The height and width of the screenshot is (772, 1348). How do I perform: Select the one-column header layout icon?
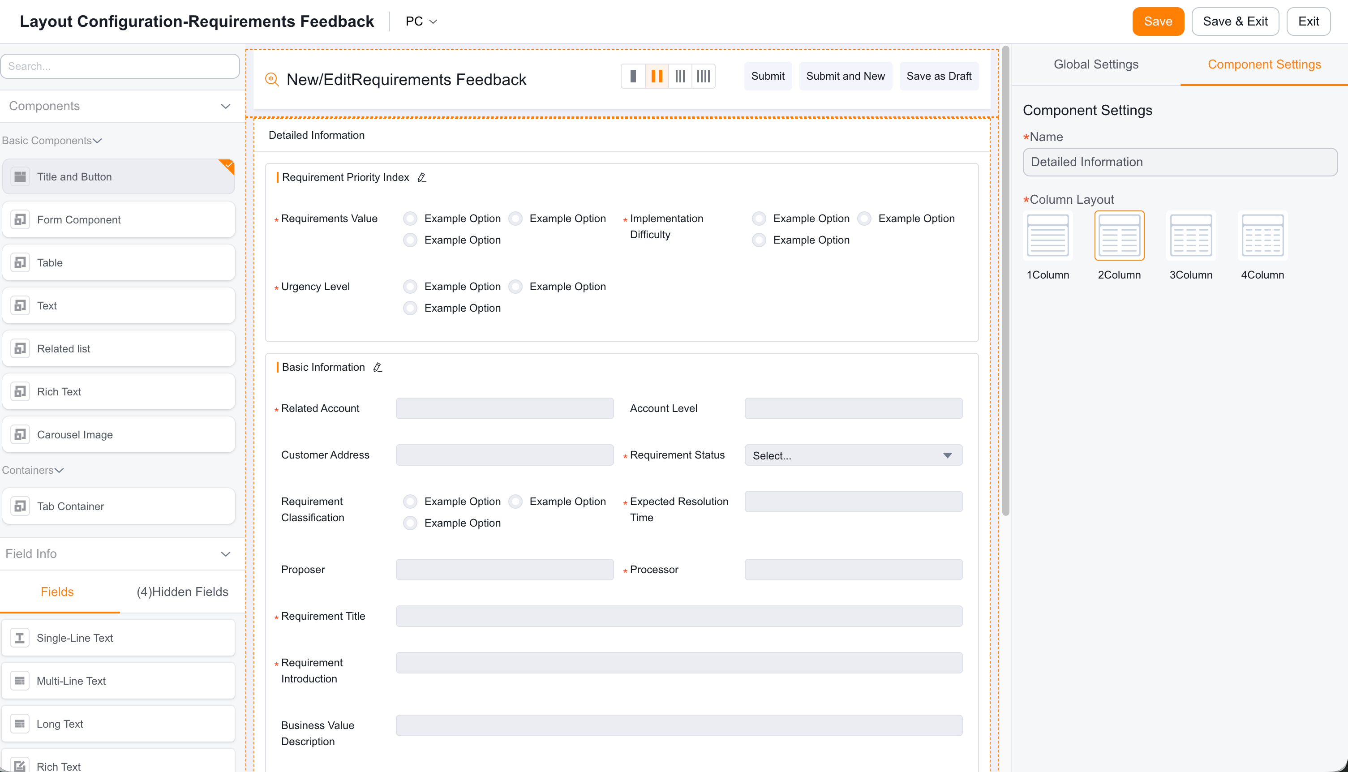(x=633, y=77)
